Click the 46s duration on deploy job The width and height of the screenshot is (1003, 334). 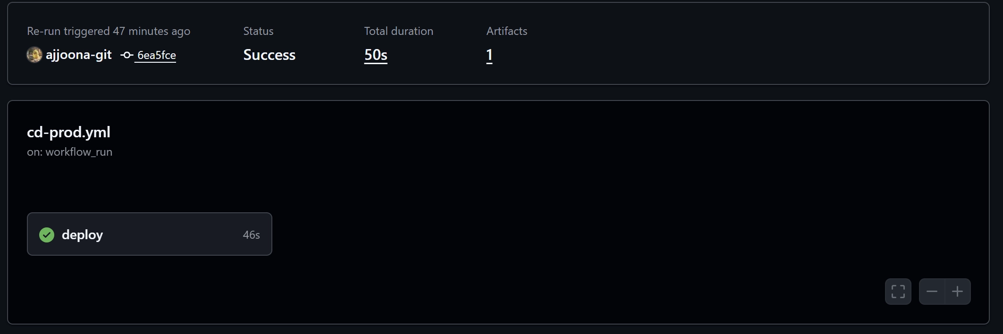coord(251,234)
